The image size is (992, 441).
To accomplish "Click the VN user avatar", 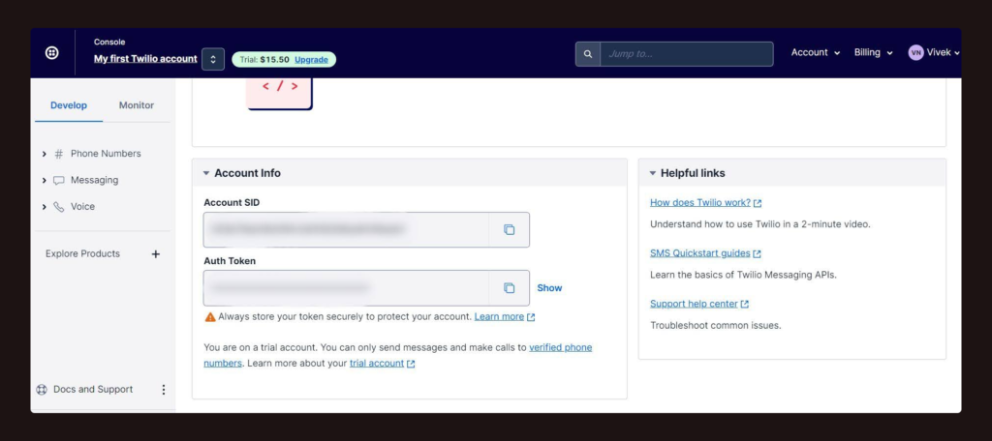I will [x=915, y=53].
